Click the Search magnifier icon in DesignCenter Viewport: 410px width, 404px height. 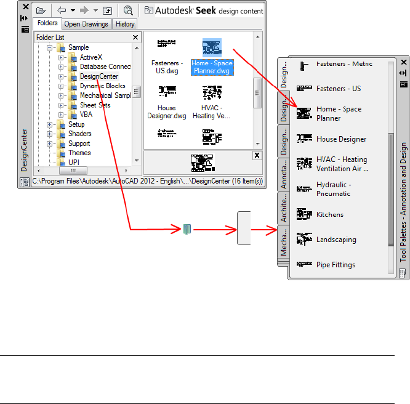128,10
